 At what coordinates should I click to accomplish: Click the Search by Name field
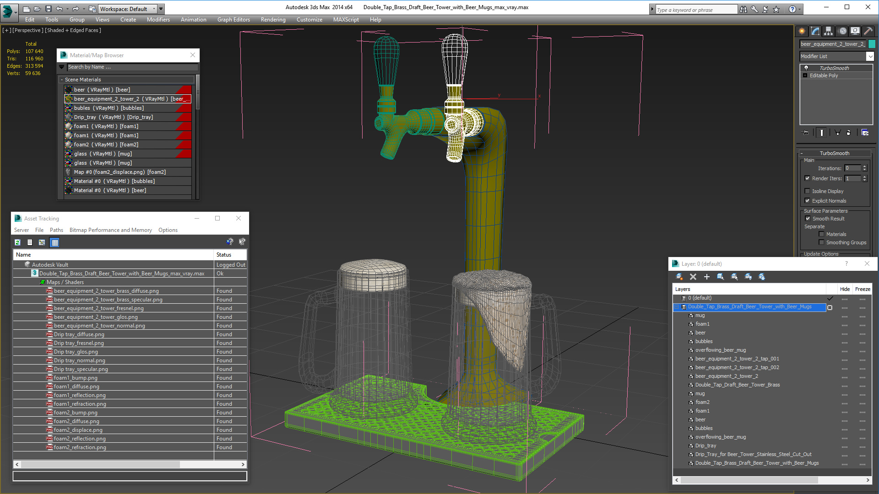131,67
